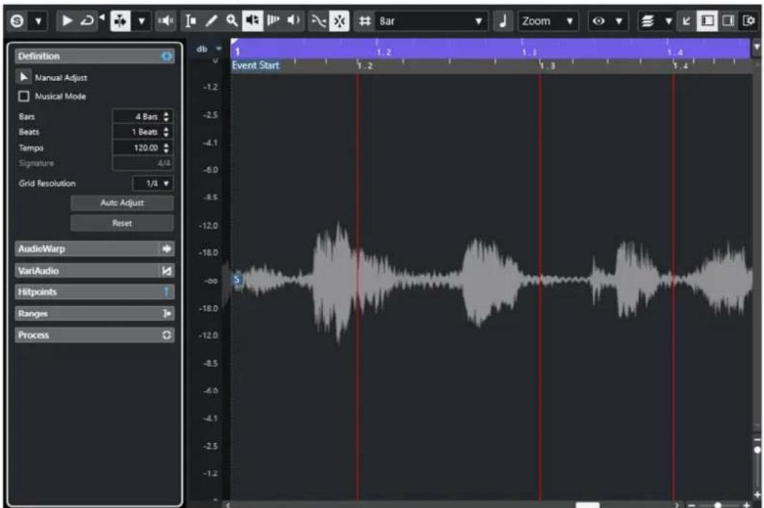Image resolution: width=764 pixels, height=508 pixels.
Task: Toggle Auto-Scroll button
Action: 120,21
